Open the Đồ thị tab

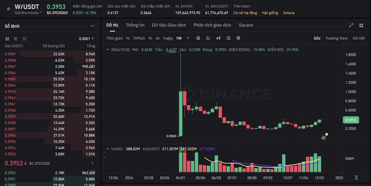click(x=112, y=25)
